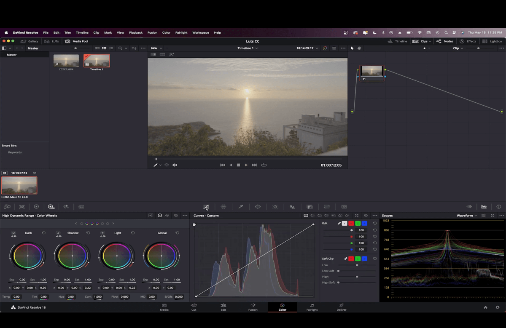This screenshot has width=506, height=328.
Task: Click the white intensity slider handle
Action: (x=352, y=230)
